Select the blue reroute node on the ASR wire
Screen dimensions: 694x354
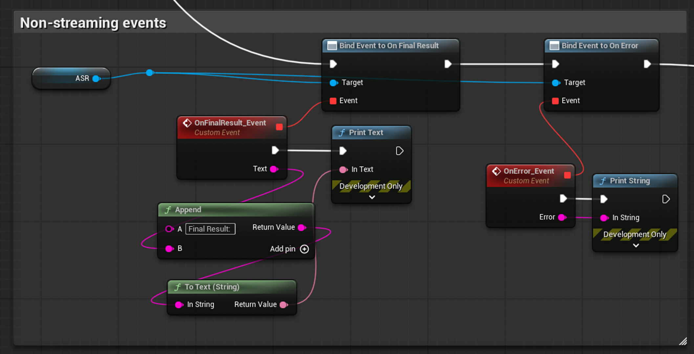click(x=150, y=72)
